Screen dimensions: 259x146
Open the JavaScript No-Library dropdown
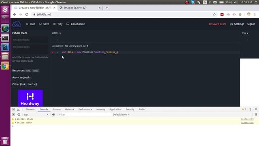(70, 46)
